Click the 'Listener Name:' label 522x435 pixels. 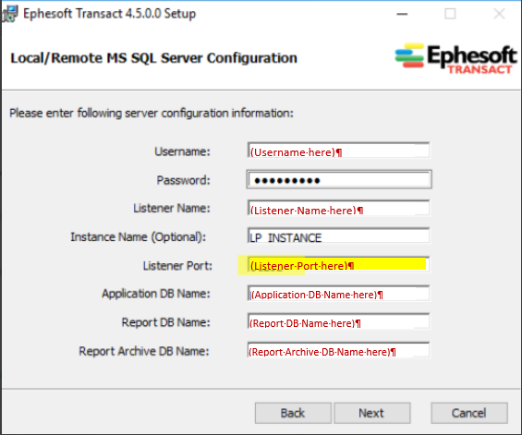[172, 209]
